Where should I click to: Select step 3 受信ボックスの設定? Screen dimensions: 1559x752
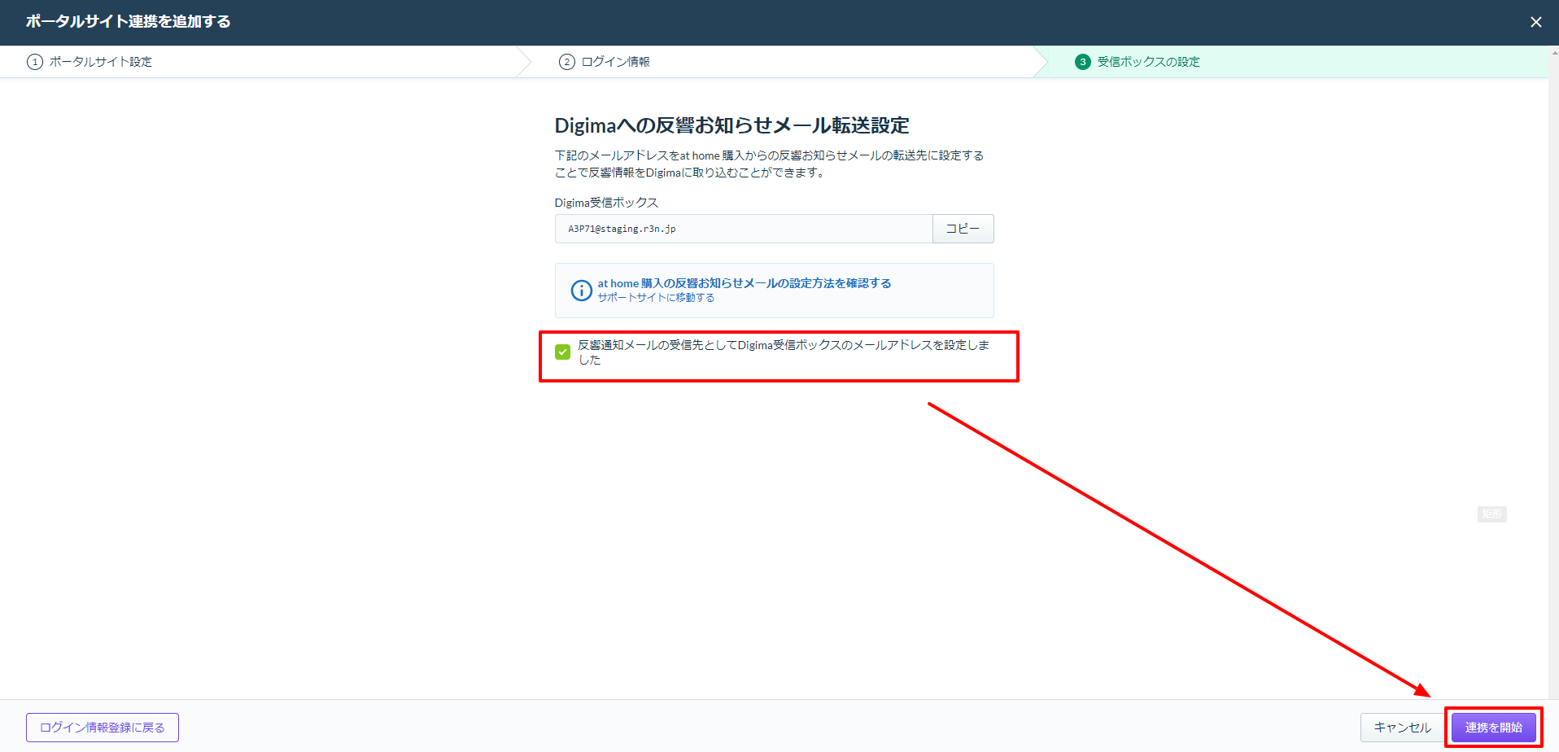(1138, 62)
